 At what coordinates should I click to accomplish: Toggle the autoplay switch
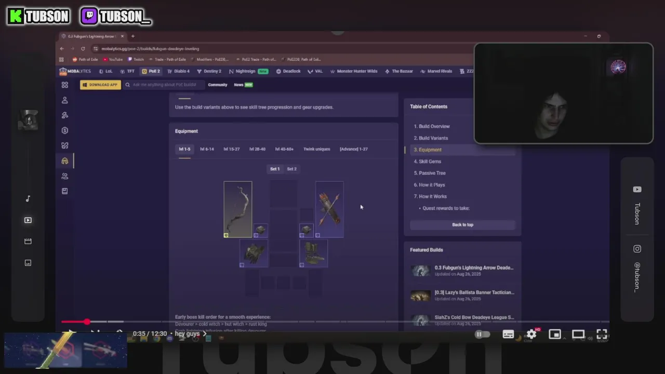pos(482,334)
